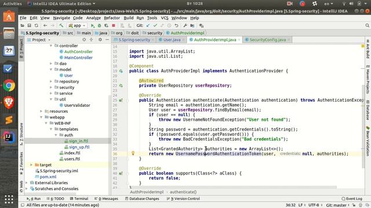
Task: Collapse the model folder
Action: coord(51,69)
